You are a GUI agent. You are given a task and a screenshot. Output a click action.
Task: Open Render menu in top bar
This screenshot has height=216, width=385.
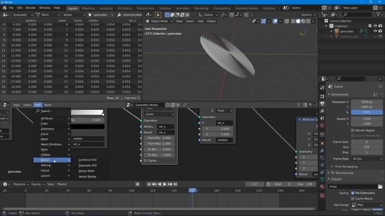(x=31, y=8)
